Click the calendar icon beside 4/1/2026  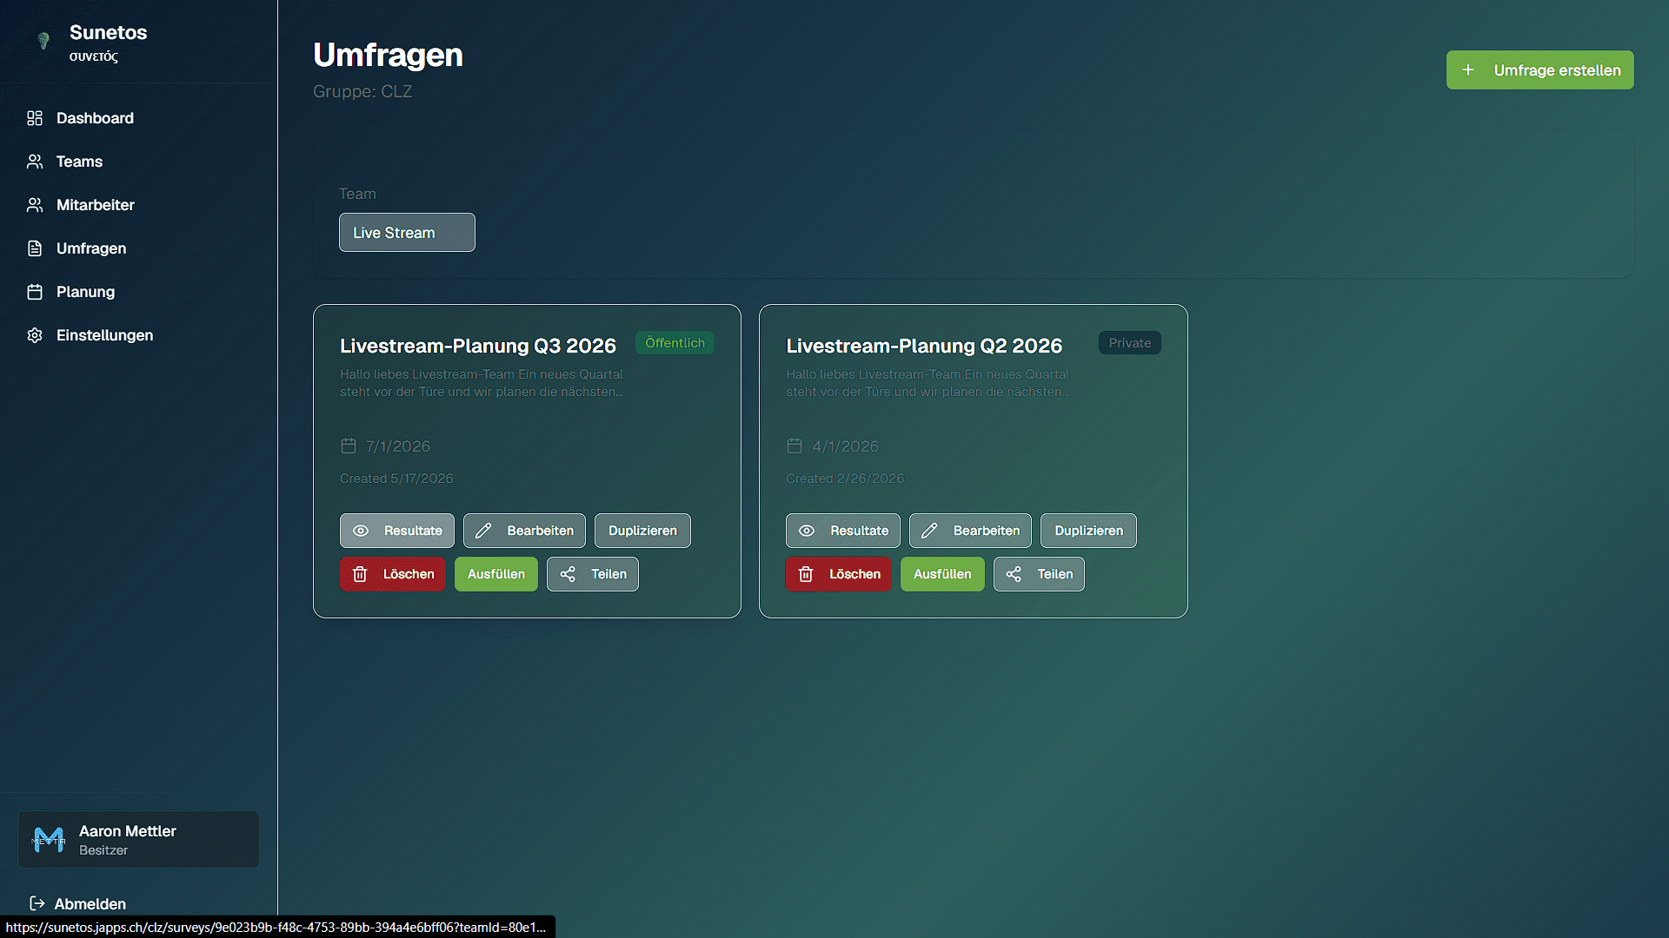point(795,446)
